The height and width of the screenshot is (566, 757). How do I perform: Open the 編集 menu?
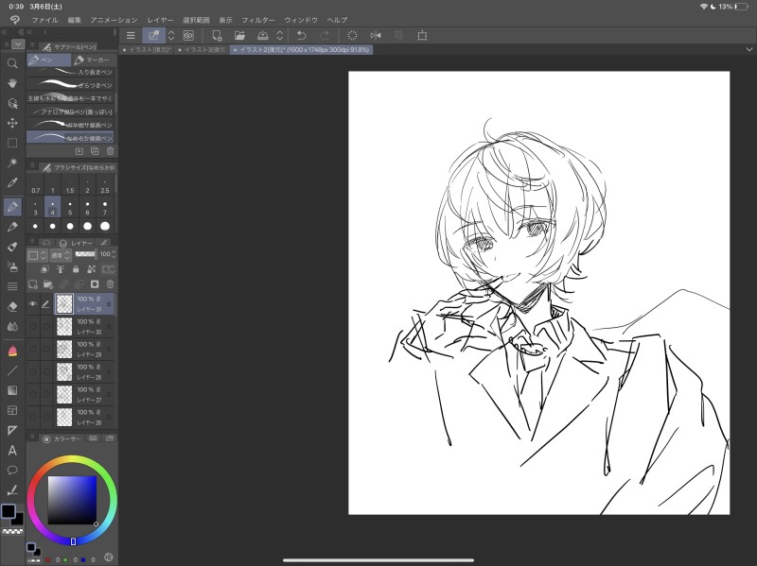[x=75, y=20]
